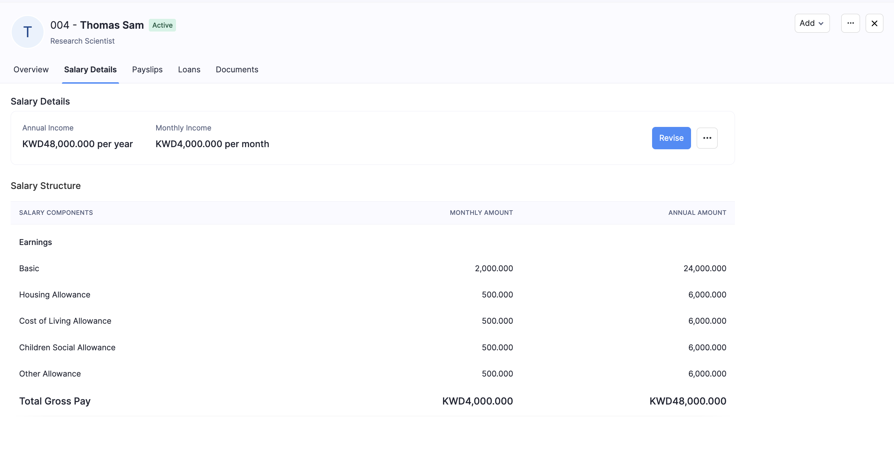Go to the Loans tab
Viewport: 894px width, 468px height.
point(189,69)
